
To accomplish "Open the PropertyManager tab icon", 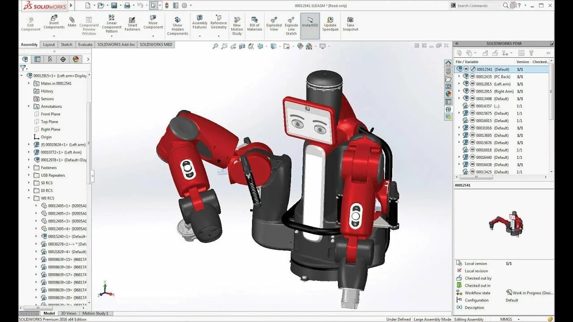I will tap(38, 59).
